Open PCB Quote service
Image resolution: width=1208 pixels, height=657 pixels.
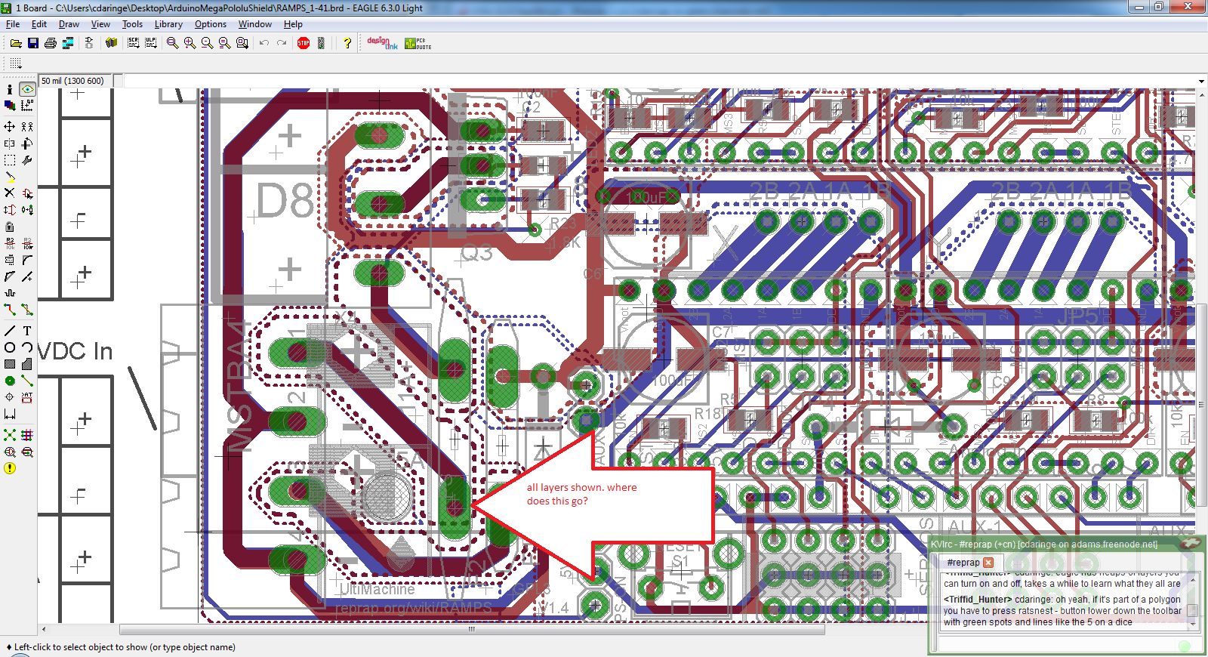(x=418, y=43)
